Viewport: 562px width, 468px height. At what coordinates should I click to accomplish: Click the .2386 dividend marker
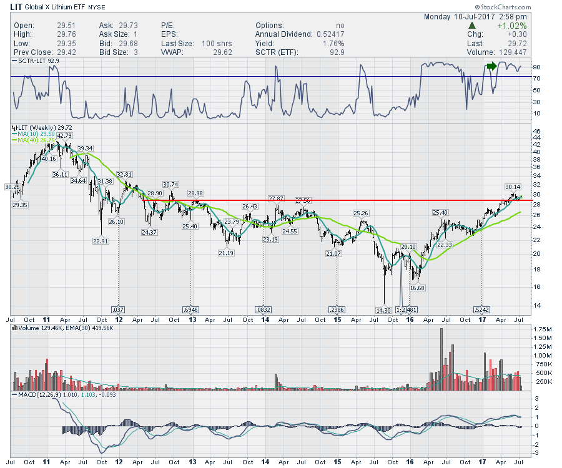coord(337,310)
